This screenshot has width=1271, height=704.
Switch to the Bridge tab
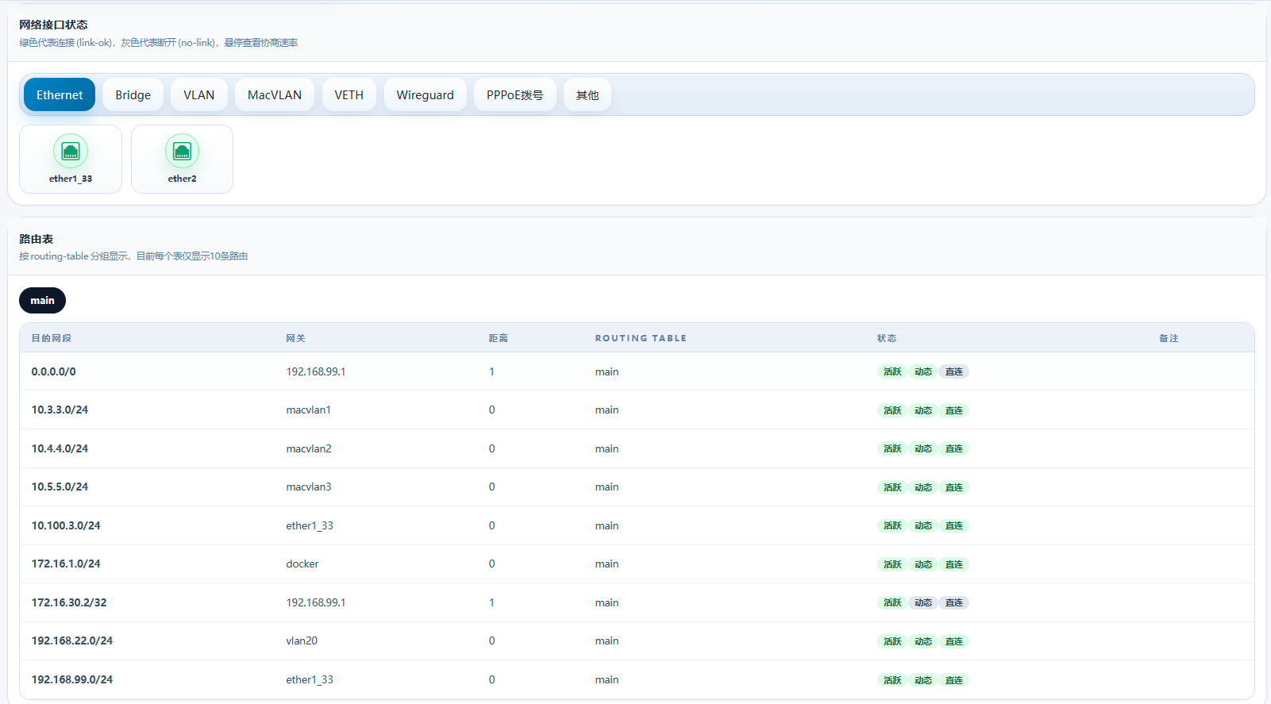click(133, 95)
